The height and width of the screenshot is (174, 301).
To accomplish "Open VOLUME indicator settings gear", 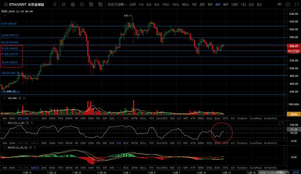I will [20, 98].
